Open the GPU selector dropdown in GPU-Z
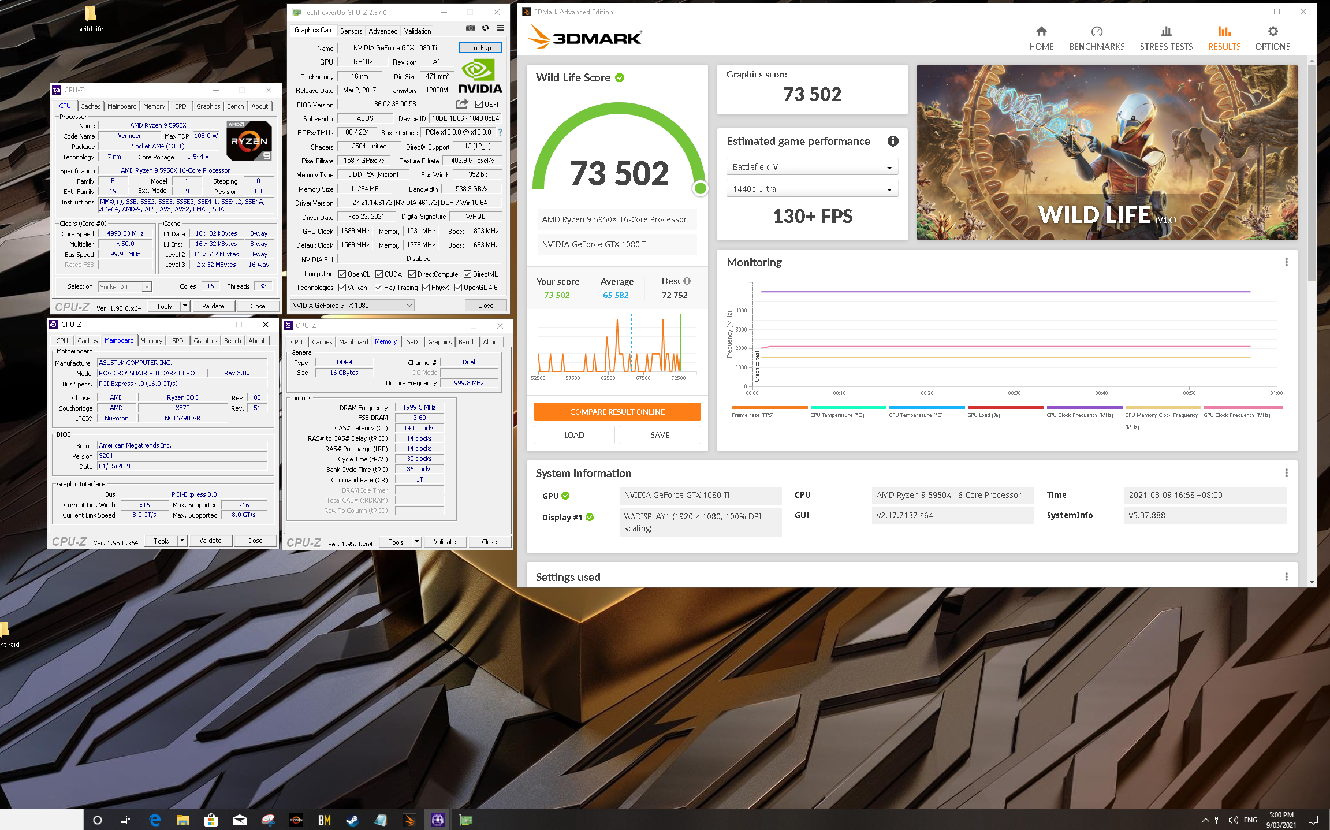Image resolution: width=1330 pixels, height=830 pixels. point(352,306)
